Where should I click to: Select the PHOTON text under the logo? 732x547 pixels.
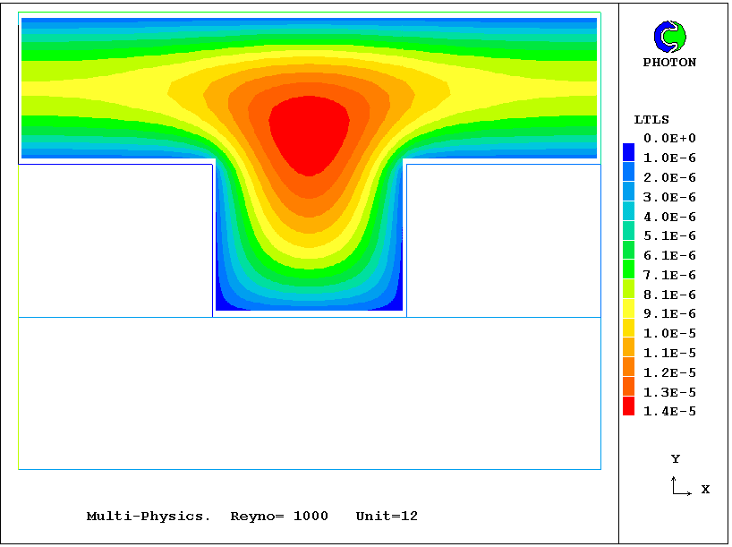click(669, 63)
